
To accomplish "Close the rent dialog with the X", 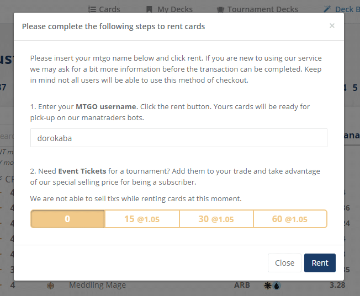I will (x=332, y=25).
